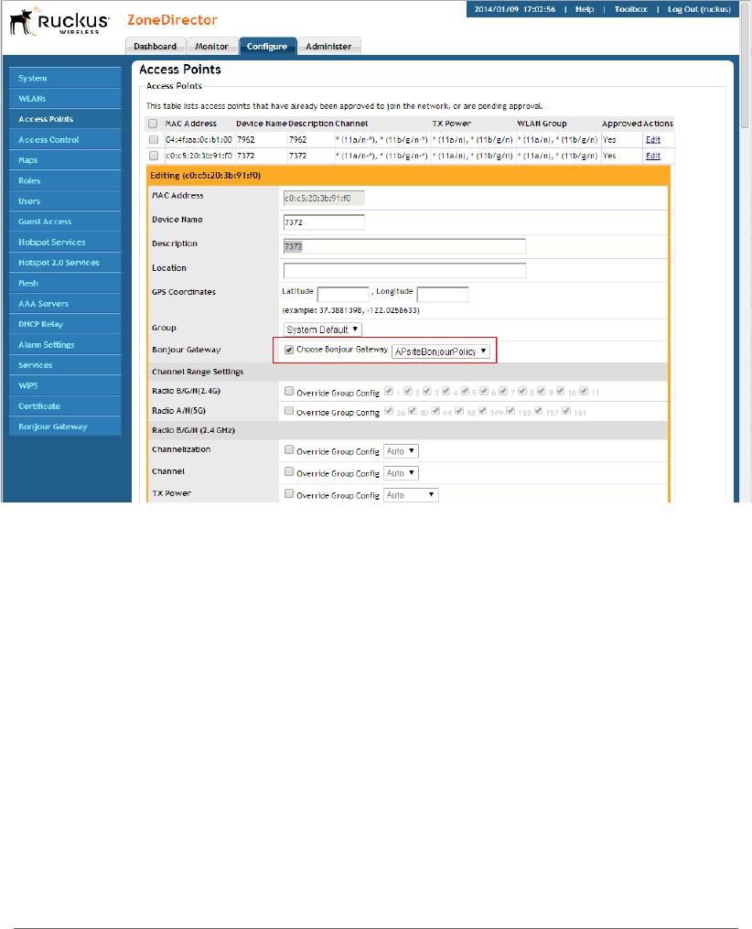Screen dimensions: 752x929
Task: Open System in sidebar
Action: click(x=65, y=78)
